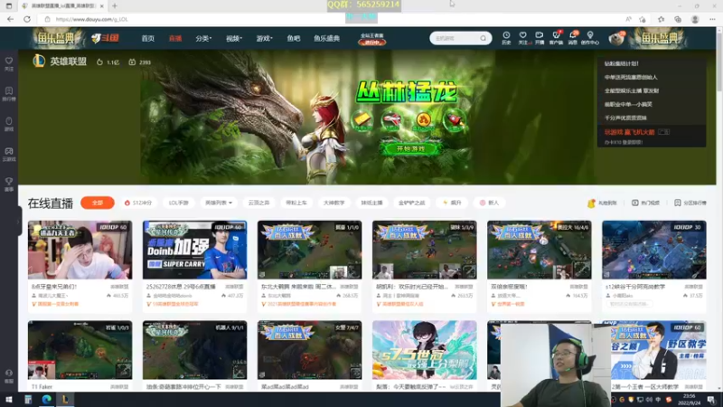Open the left sidebar 云游戏 gamepad icon

tap(9, 154)
